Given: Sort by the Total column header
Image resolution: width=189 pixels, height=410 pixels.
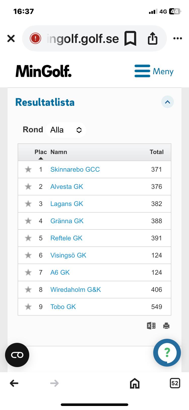Looking at the screenshot, I should tap(156, 152).
